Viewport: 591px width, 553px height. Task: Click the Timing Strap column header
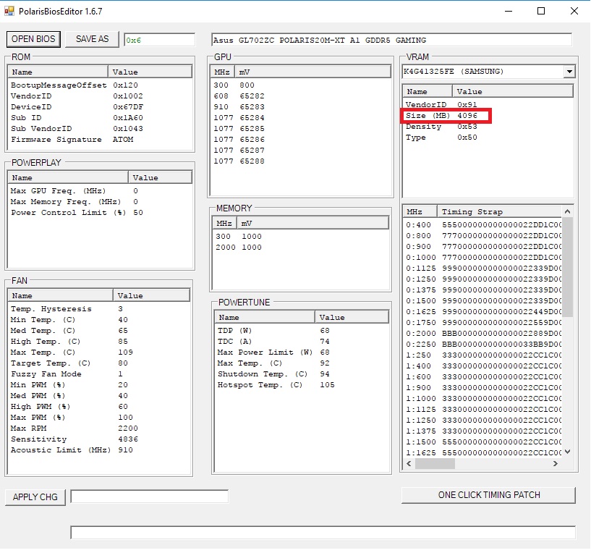tap(499, 212)
